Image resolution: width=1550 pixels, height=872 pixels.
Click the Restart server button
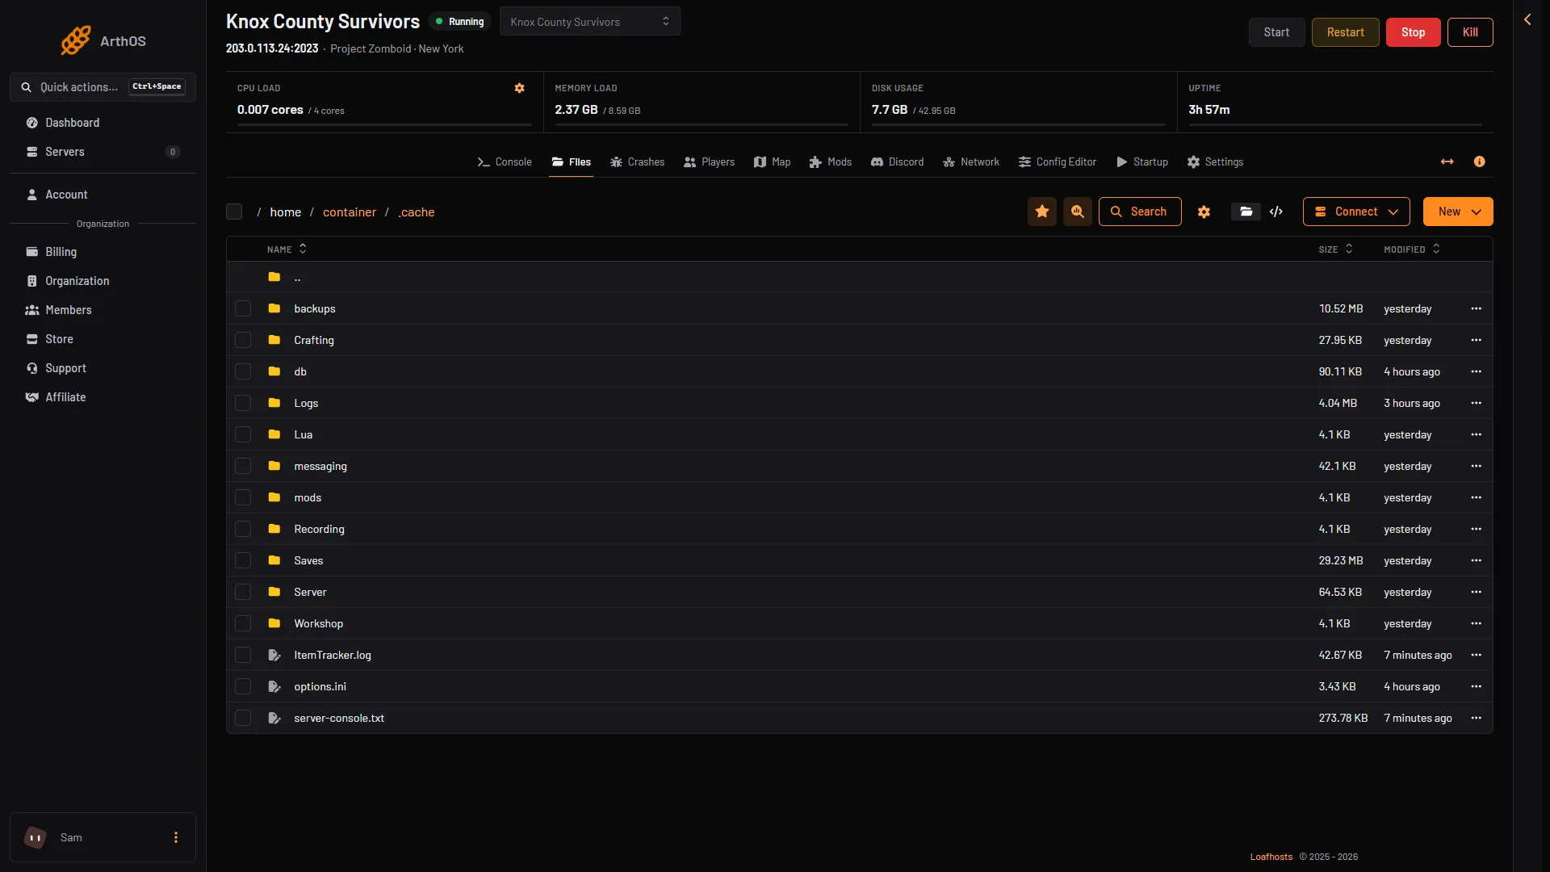point(1345,32)
